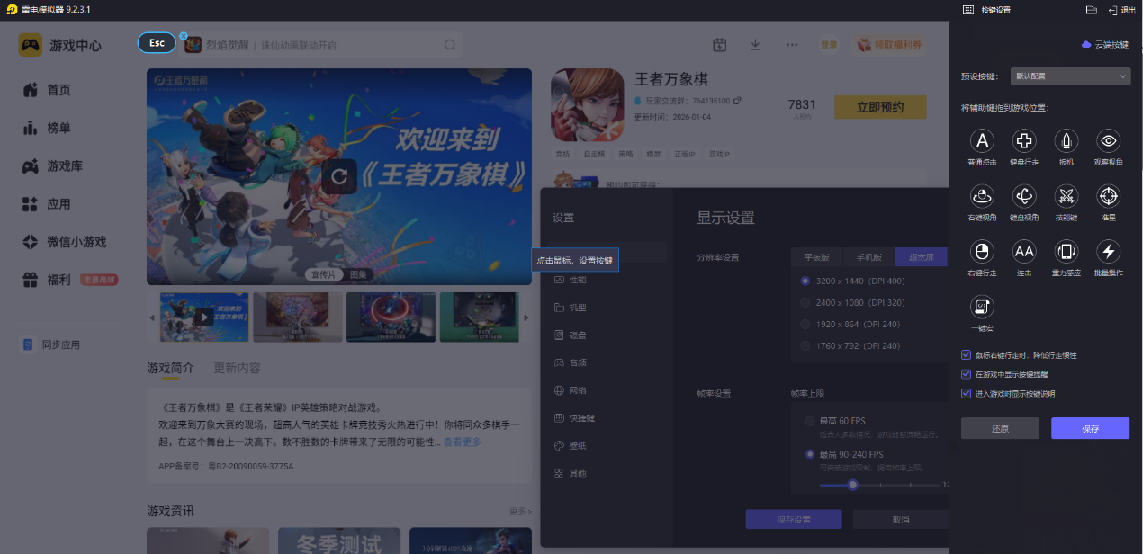Switch to 平板版 resolution tab
Screen dimensions: 1143x554
818,257
